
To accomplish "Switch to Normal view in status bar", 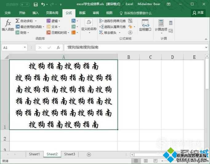I will pos(136,161).
